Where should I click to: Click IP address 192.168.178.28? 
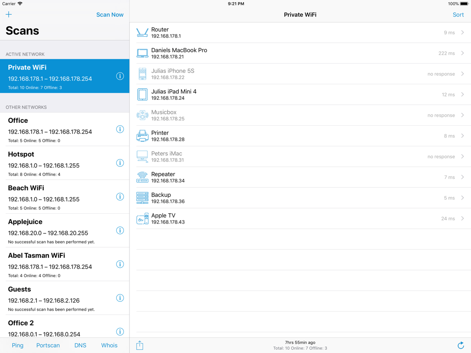coord(168,140)
